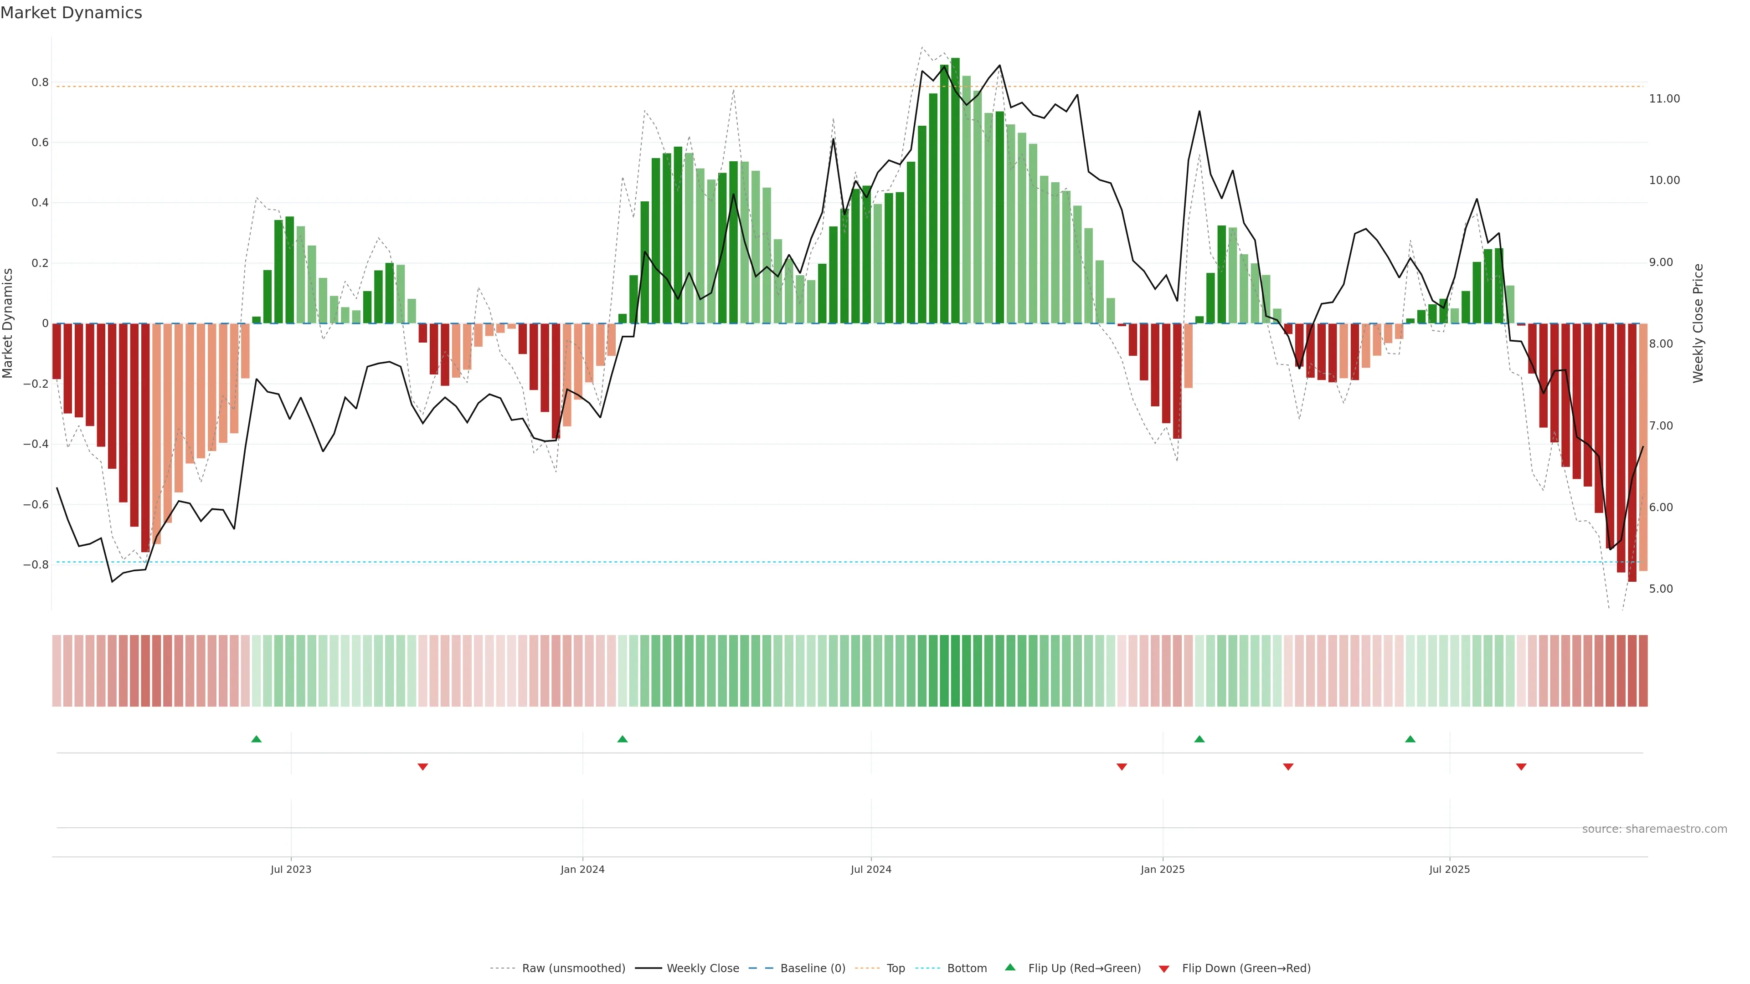The width and height of the screenshot is (1750, 984).
Task: Click the Flip Up legend triangle icon
Action: tap(1010, 967)
